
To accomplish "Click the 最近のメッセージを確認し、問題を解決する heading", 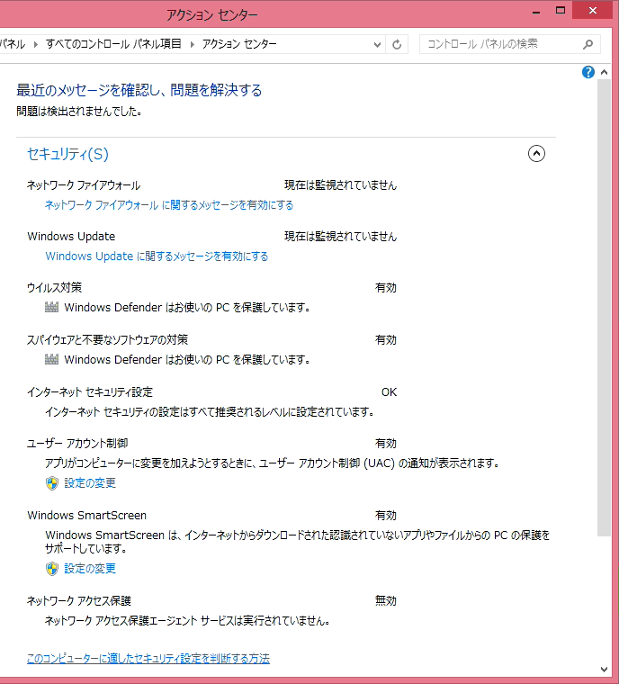I will (x=139, y=90).
